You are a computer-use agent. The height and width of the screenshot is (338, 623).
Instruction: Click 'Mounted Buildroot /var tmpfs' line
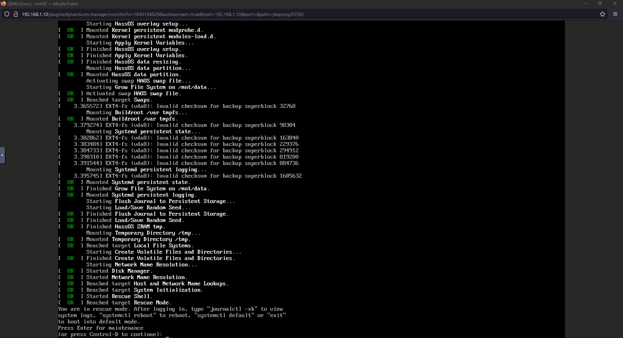[x=118, y=119]
